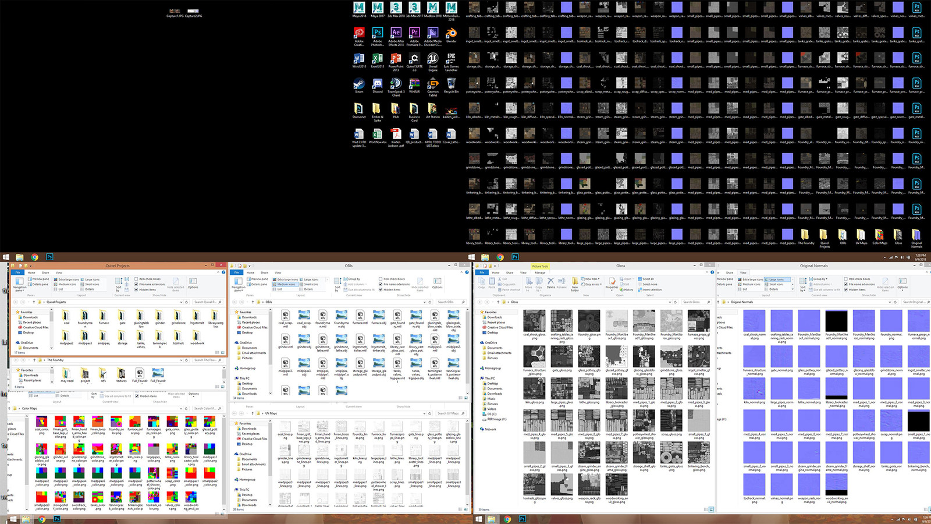The height and width of the screenshot is (524, 931).
Task: Open the Gaomon Tablet desktop shortcut
Action: (x=433, y=87)
